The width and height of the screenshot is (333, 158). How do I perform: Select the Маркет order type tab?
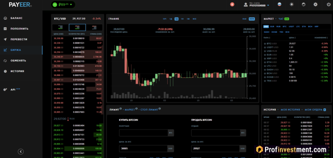[130, 110]
